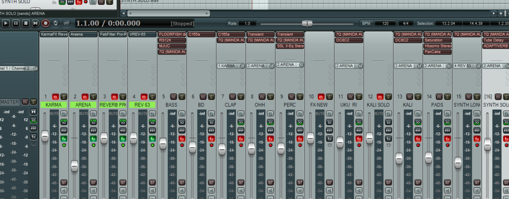Screen dimensions: 509x199
Task: Toggle PADS track phase invert button
Action: (x=447, y=114)
